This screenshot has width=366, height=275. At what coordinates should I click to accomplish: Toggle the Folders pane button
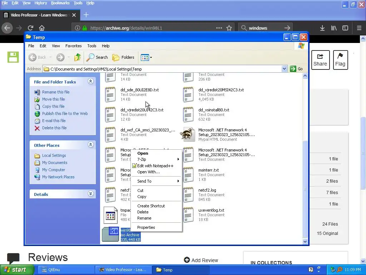point(123,57)
